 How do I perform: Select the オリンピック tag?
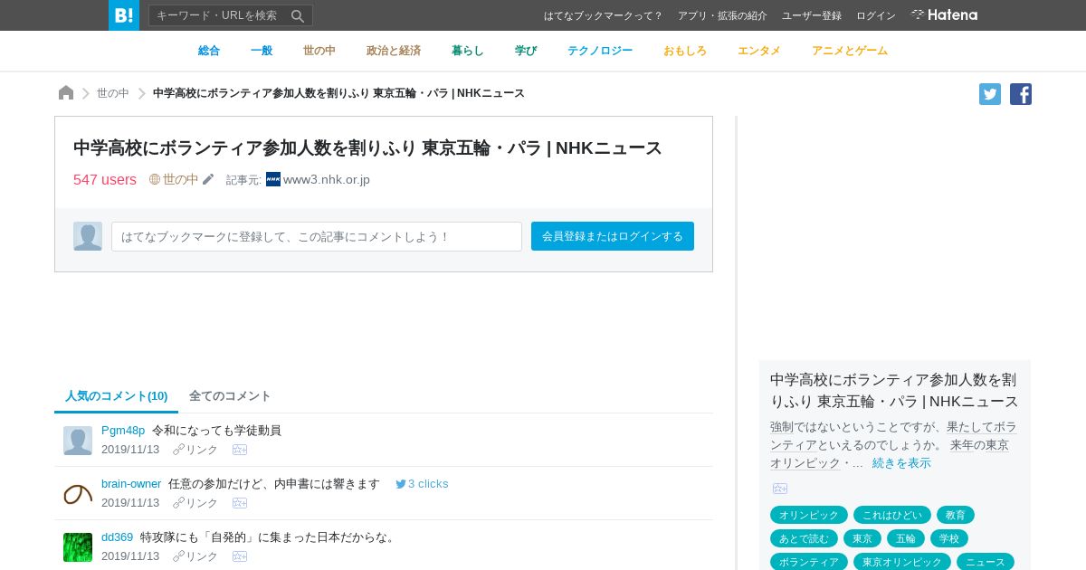point(809,515)
